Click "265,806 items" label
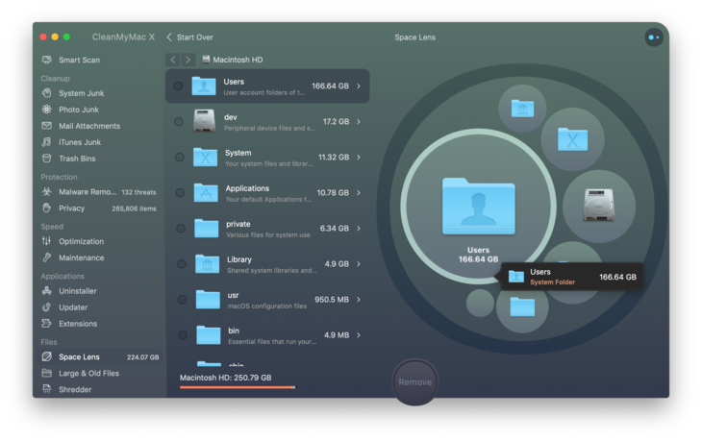The height and width of the screenshot is (441, 702). tap(134, 208)
